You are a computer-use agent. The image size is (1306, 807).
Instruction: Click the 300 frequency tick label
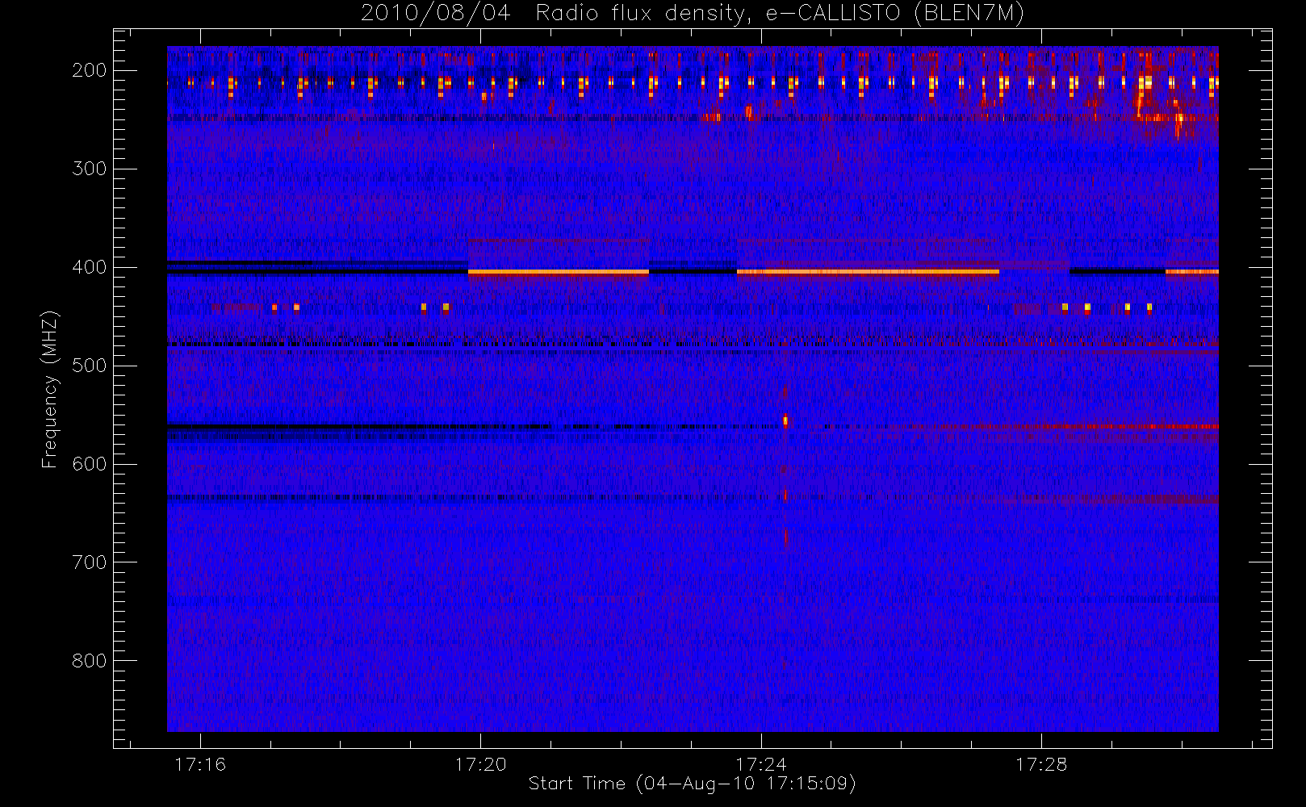point(89,169)
